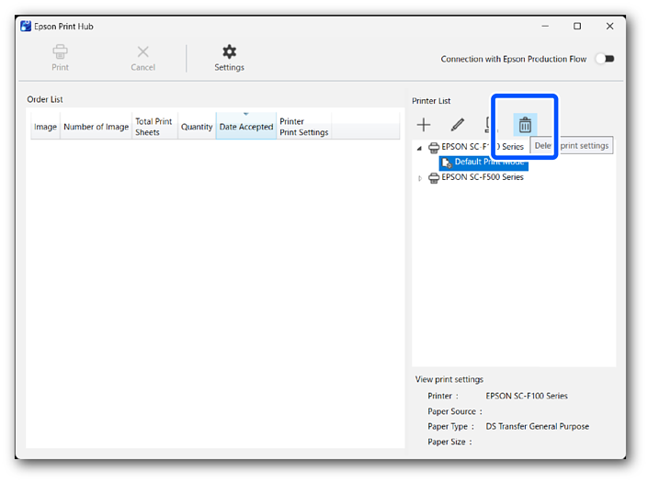Click the trash can delete icon
The image size is (648, 482).
(525, 125)
